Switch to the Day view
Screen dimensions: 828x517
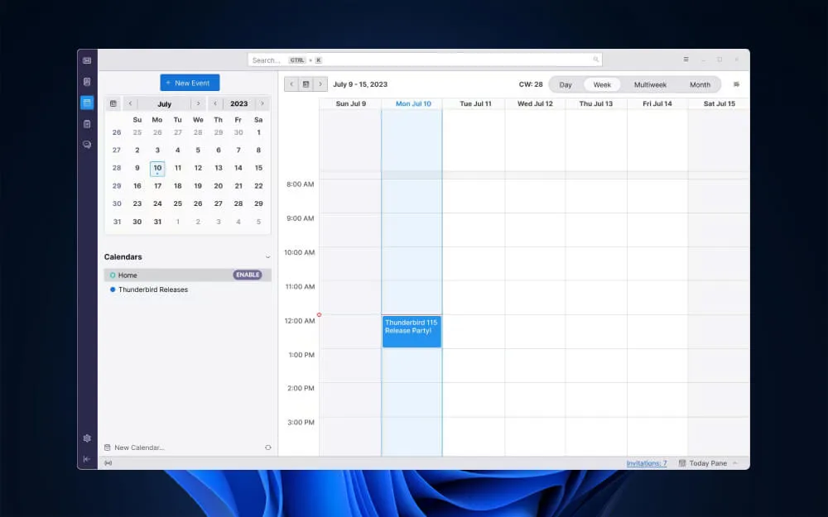(x=566, y=84)
